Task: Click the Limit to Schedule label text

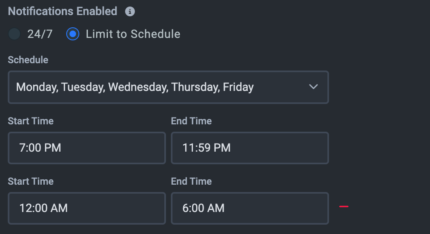Action: tap(133, 34)
